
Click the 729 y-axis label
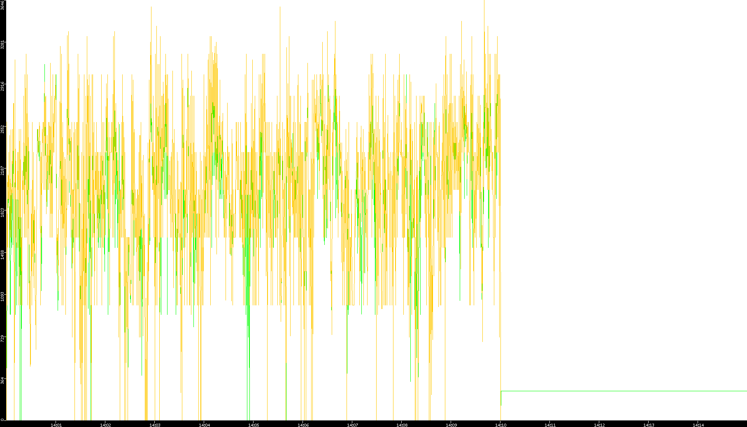click(2, 339)
